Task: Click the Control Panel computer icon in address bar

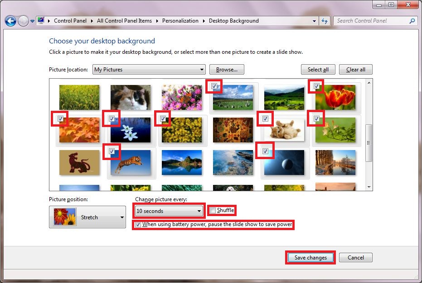Action: pyautogui.click(x=41, y=21)
